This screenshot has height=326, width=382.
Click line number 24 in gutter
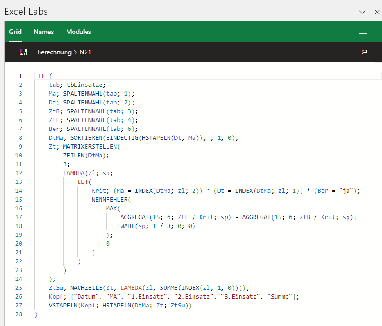(19, 279)
